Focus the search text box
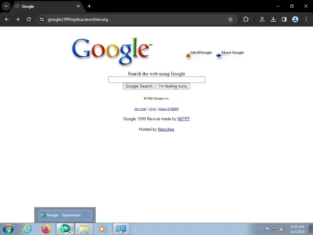Viewport: 313px width, 235px height. pyautogui.click(x=156, y=80)
